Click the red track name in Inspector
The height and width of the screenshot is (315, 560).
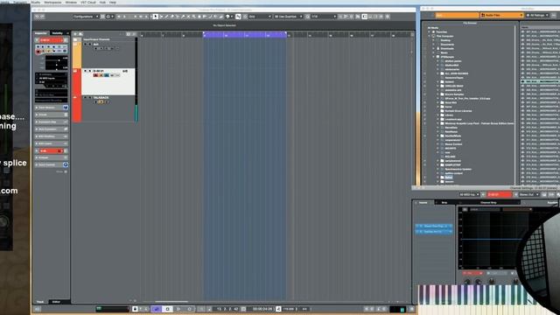pyautogui.click(x=51, y=40)
